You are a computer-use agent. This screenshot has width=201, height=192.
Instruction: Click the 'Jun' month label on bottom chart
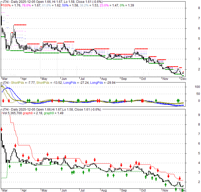pos(64,190)
